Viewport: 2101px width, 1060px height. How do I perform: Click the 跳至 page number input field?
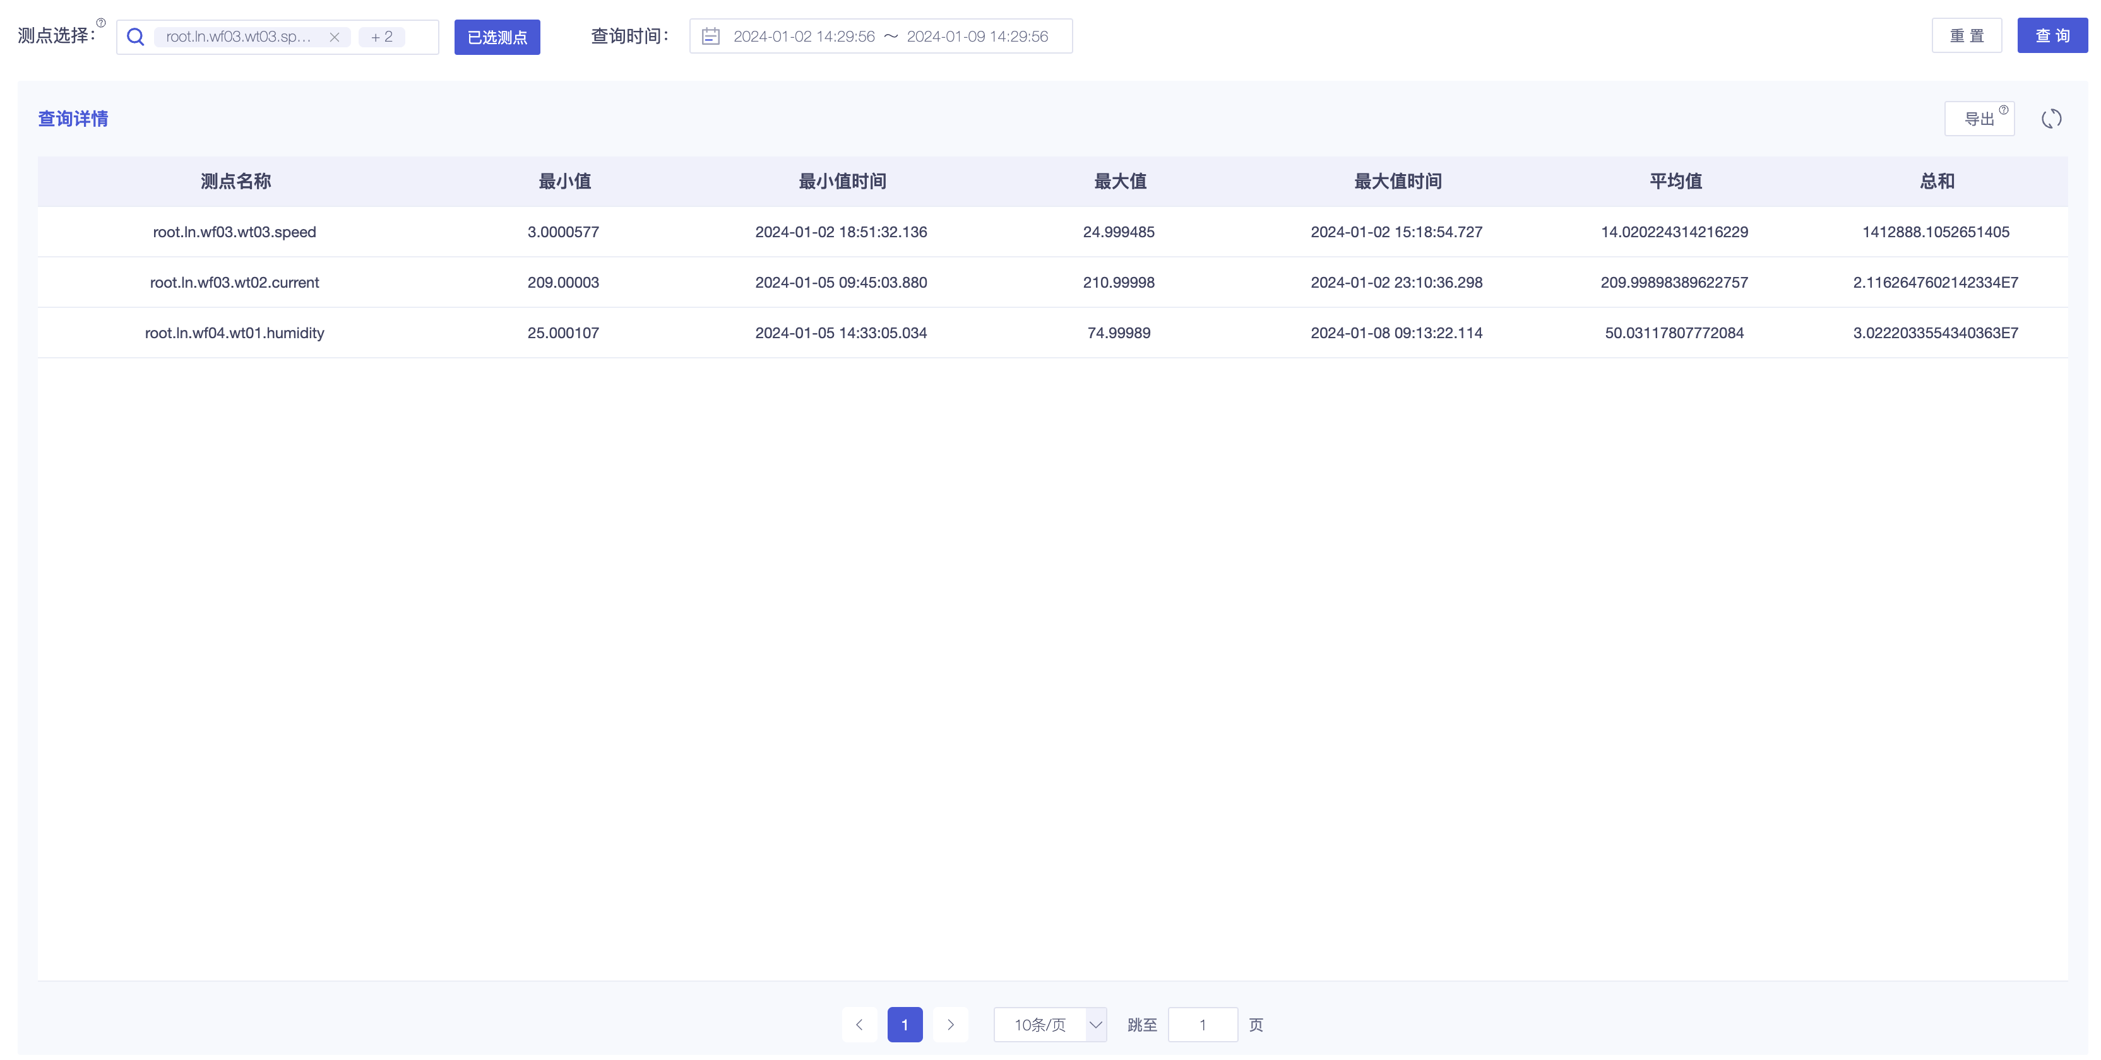(1202, 1025)
